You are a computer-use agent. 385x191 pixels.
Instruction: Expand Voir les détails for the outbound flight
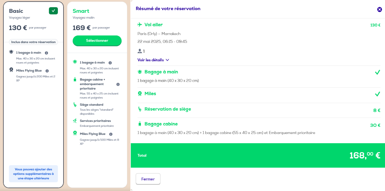153,60
